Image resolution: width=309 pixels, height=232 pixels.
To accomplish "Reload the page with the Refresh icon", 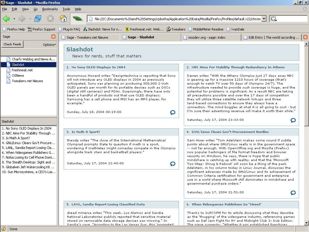I will pos(38,18).
